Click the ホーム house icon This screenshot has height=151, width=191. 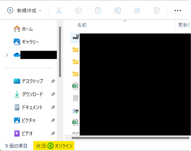[17, 29]
